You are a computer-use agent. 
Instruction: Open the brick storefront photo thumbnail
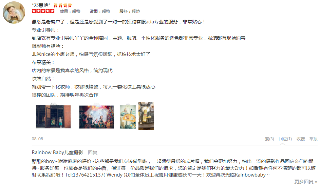click(x=54, y=117)
